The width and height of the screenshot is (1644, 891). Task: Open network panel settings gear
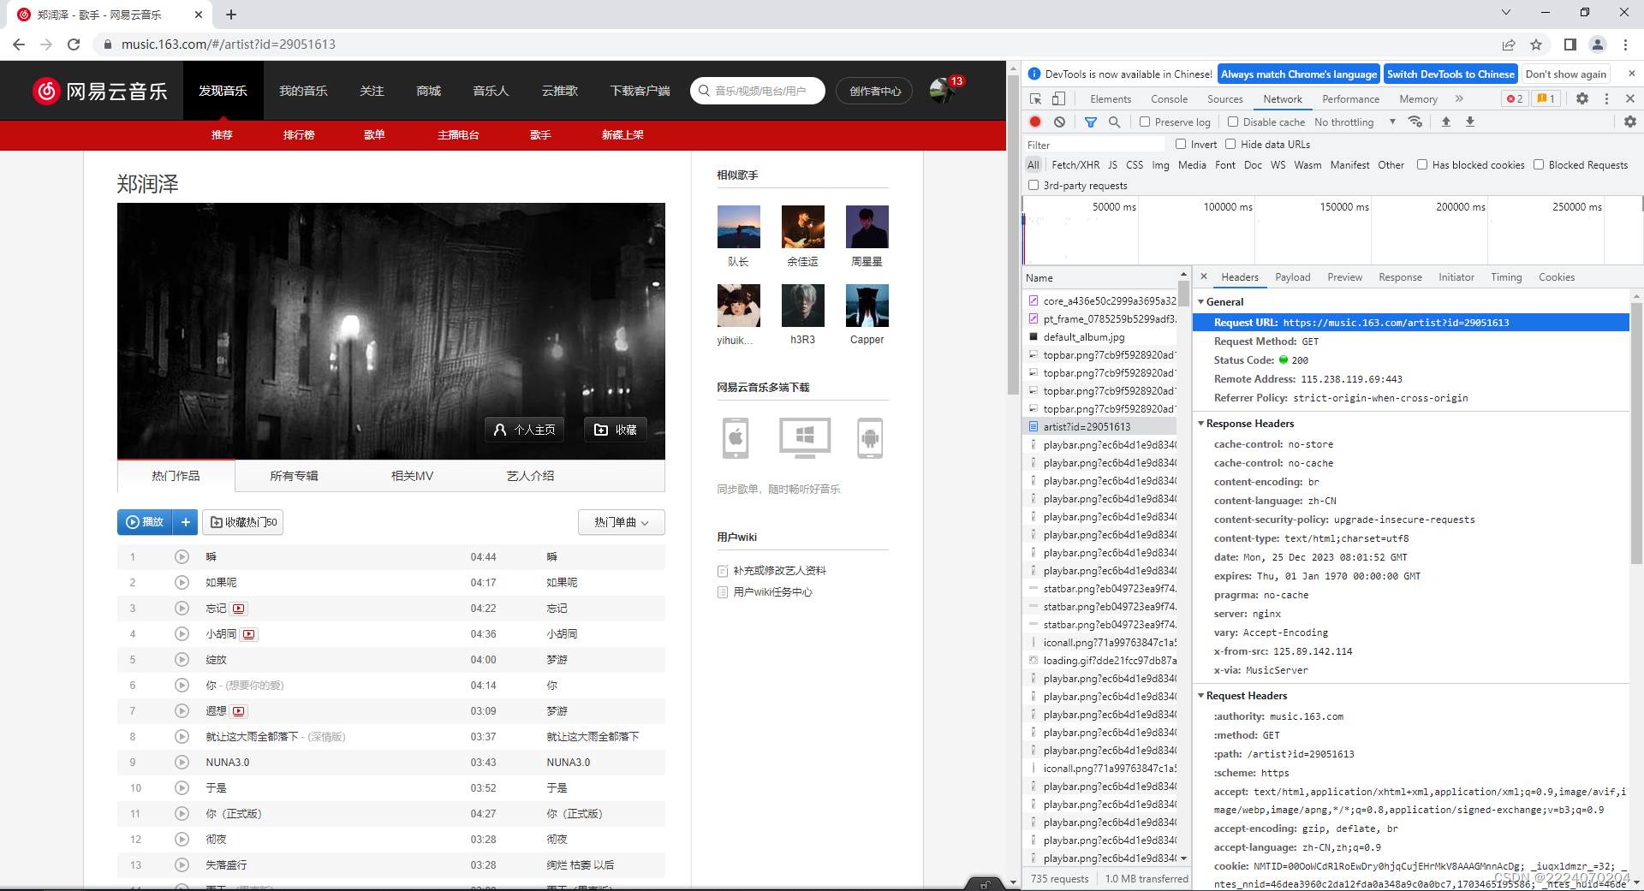pos(1630,122)
